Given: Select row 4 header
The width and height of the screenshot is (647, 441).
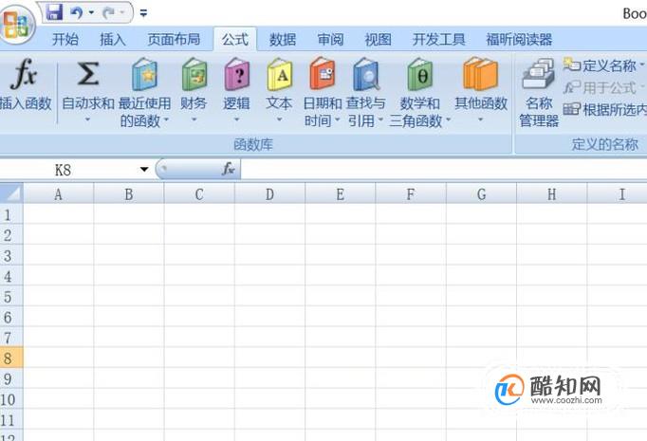Looking at the screenshot, I should tap(11, 276).
